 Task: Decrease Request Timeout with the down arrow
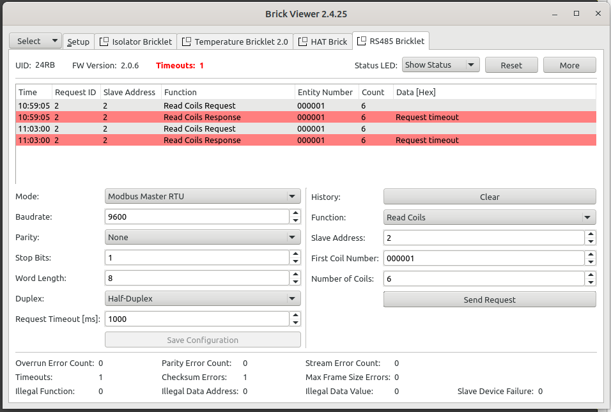[x=295, y=323]
